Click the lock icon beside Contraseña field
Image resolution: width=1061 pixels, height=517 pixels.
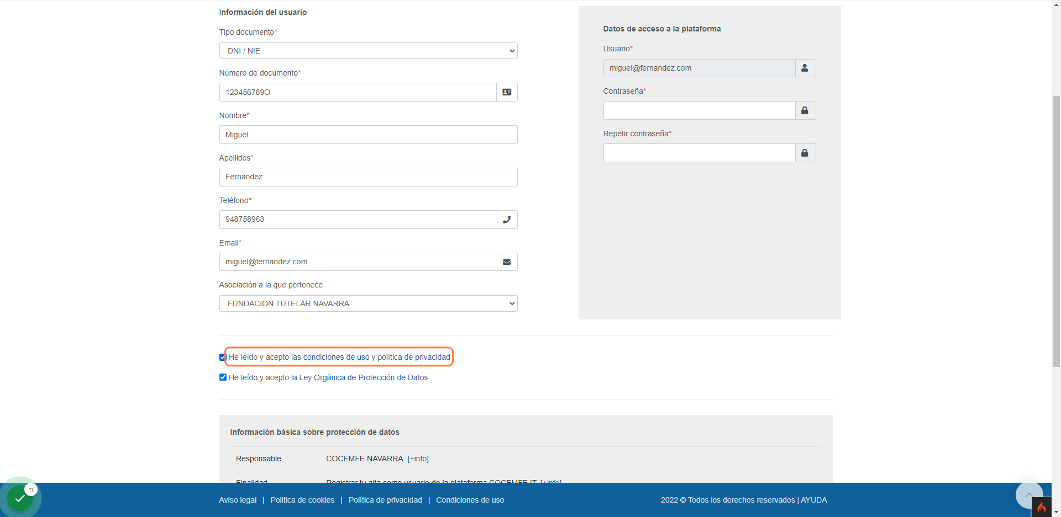pos(805,110)
